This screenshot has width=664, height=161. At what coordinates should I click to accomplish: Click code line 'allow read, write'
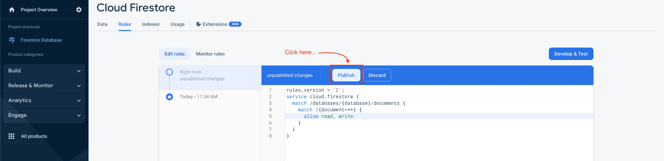(329, 116)
